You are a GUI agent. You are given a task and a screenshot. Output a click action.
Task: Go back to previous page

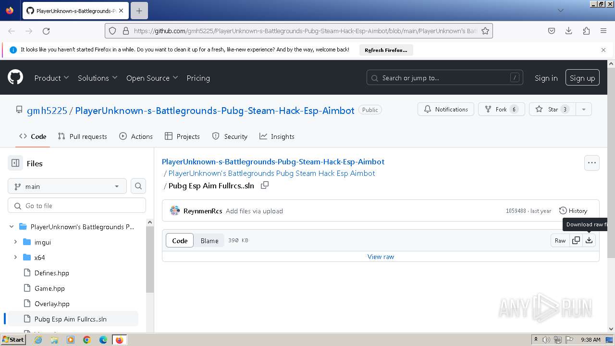point(12,31)
